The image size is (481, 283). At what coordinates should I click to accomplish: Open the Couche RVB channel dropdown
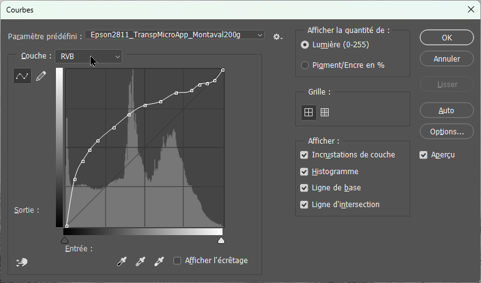click(88, 57)
